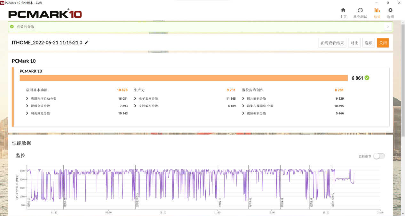Click the orange 关闭 button

[383, 43]
